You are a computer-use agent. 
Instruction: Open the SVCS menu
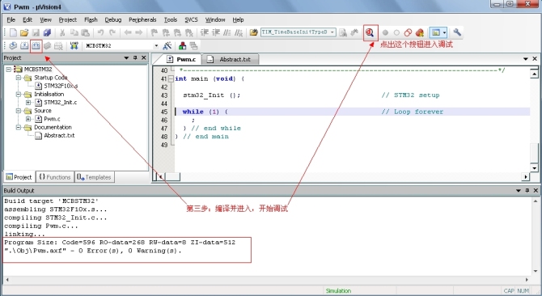[191, 19]
